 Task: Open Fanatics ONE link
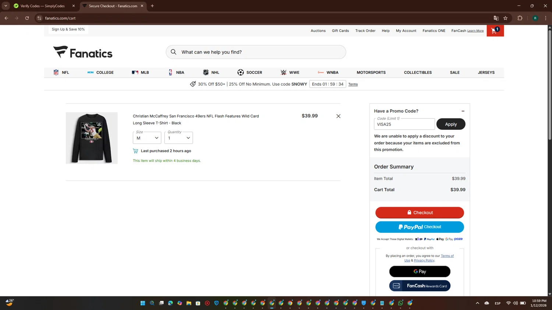(x=434, y=31)
